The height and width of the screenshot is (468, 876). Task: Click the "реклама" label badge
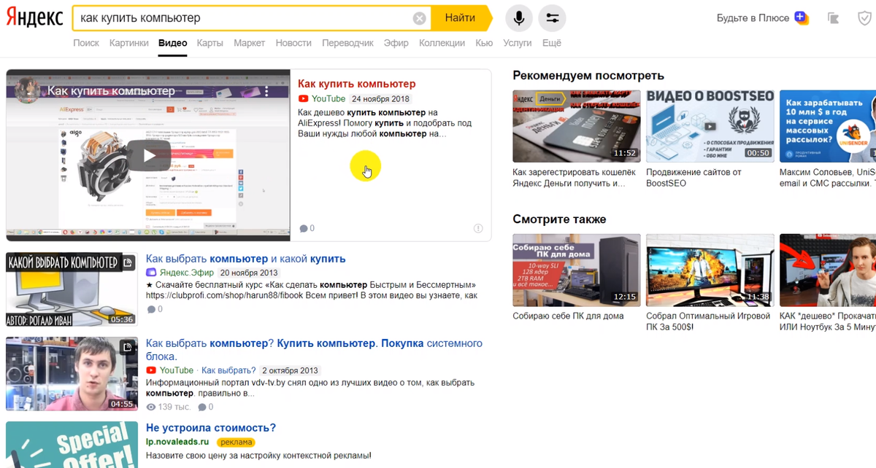tap(236, 442)
